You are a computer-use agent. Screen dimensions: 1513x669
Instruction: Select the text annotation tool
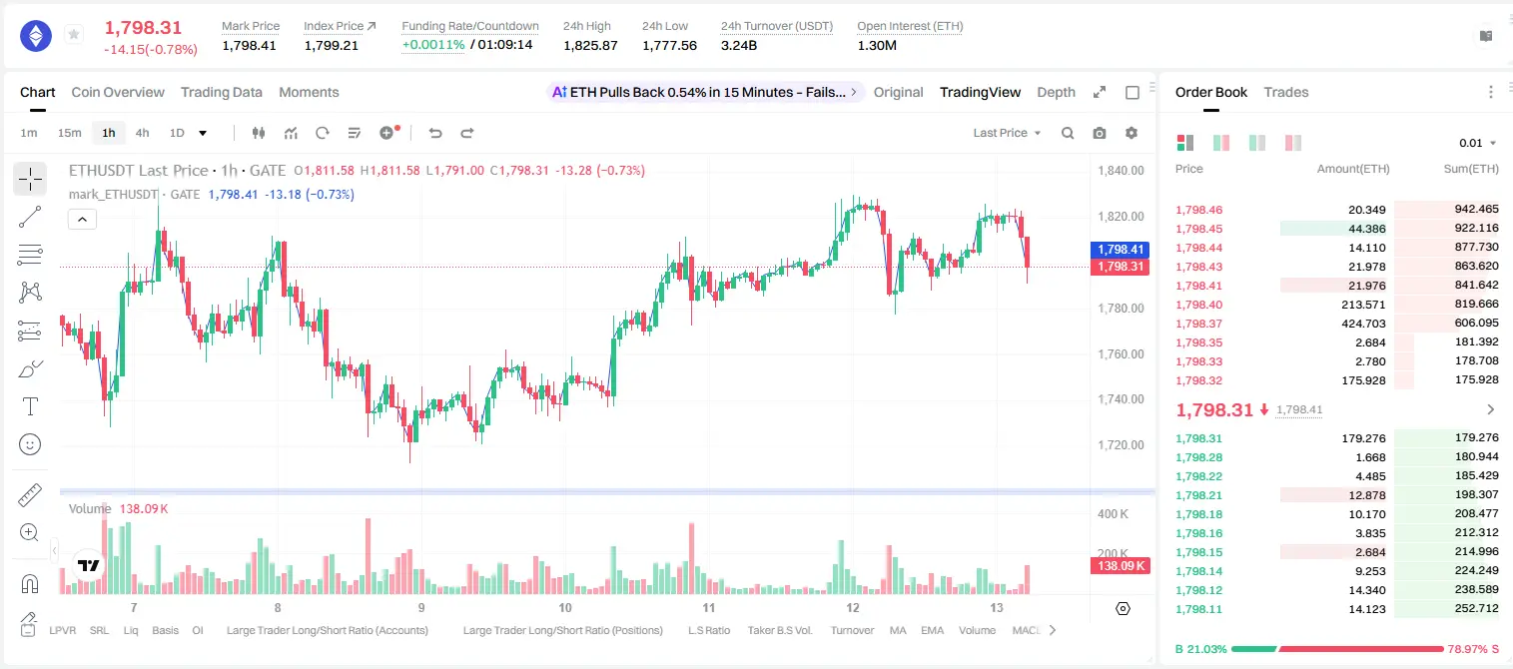click(30, 406)
